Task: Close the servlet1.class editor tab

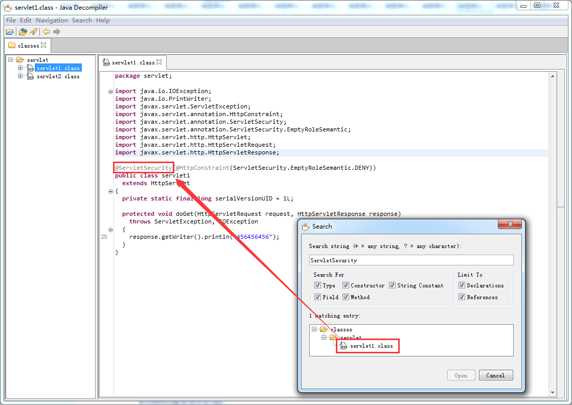Action: (159, 62)
